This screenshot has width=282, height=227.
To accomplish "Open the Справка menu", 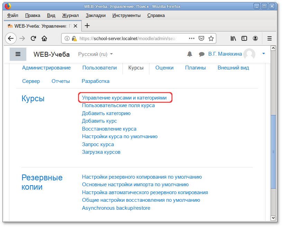I will point(156,16).
